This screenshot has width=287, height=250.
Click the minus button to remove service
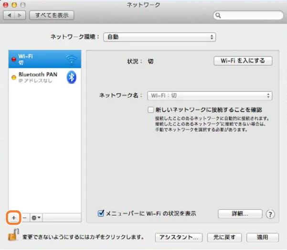tap(25, 218)
